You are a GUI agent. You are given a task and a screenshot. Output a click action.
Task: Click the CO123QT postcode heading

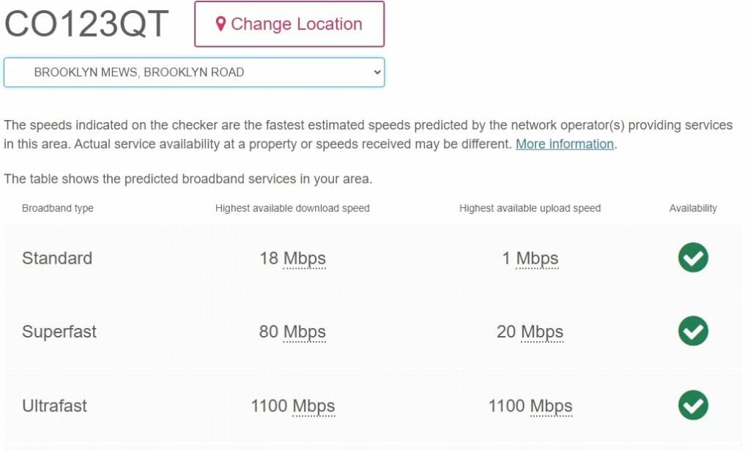(86, 25)
